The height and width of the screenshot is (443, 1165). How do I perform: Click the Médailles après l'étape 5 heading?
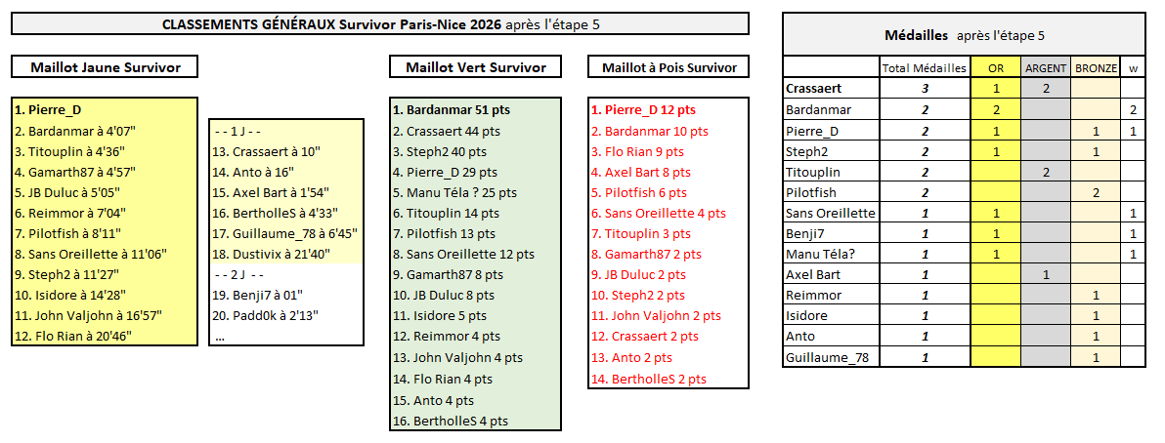point(963,35)
